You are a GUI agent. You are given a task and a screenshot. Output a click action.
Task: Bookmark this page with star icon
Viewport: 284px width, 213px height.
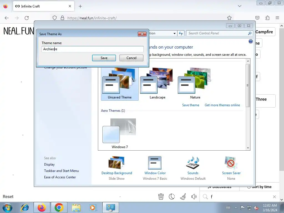[x=229, y=18]
